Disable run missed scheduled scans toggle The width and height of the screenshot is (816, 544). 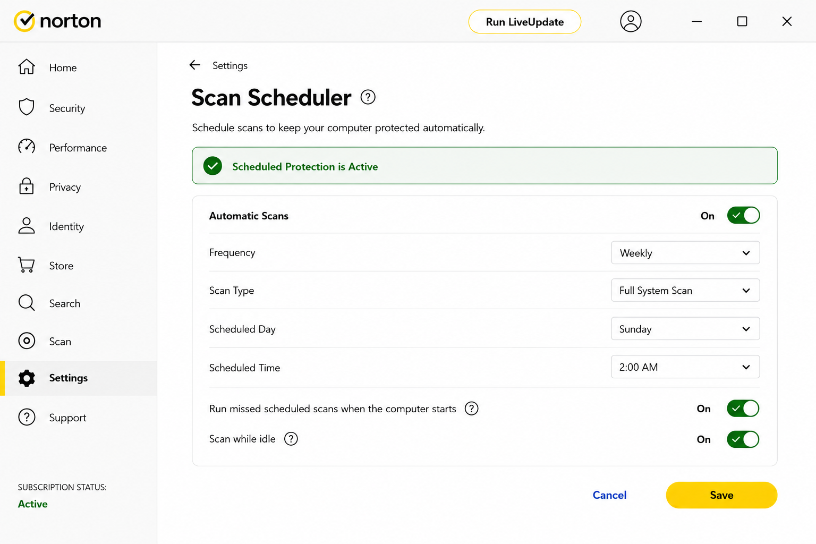743,409
